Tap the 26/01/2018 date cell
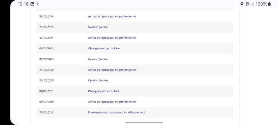Image resolution: width=278 pixels, height=125 pixels. (x=46, y=112)
